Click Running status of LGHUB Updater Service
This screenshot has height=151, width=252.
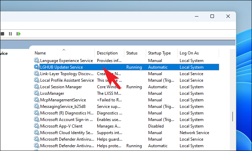pos(134,67)
